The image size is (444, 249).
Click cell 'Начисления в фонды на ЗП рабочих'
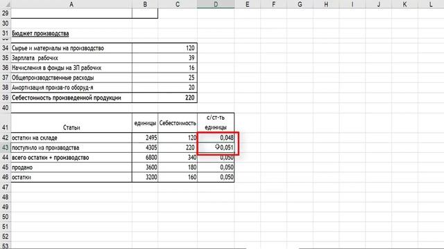click(71, 68)
